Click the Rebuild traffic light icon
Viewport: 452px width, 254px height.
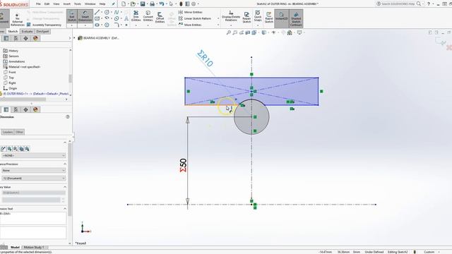point(181,4)
